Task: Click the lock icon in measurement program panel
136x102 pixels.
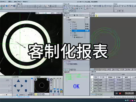Action: click(75, 15)
